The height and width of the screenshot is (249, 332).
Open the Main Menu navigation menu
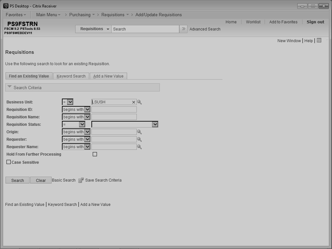click(x=48, y=15)
